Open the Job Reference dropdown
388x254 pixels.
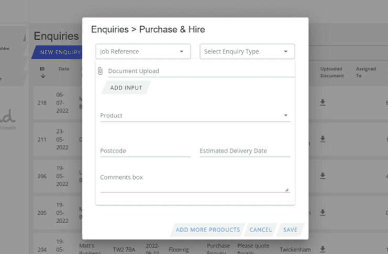click(142, 52)
